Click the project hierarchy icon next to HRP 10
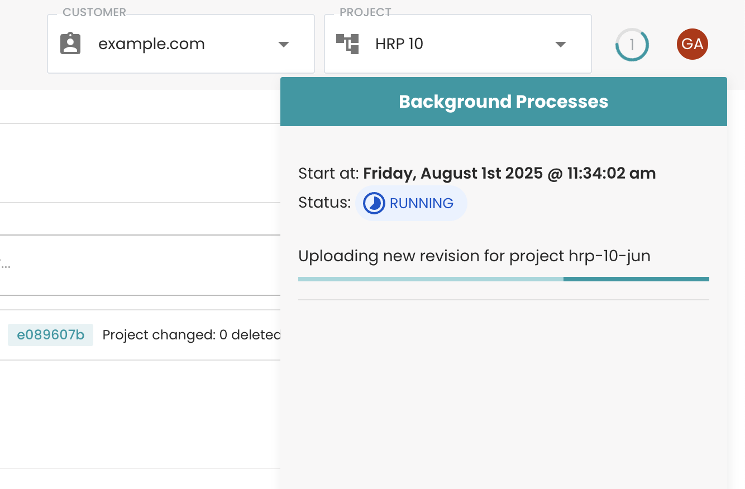This screenshot has height=489, width=745. (347, 44)
